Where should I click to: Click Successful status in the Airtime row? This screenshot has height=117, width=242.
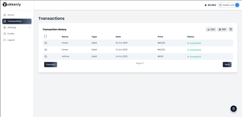(194, 57)
